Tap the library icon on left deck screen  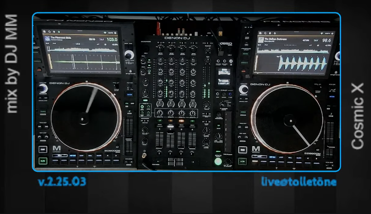(x=44, y=31)
